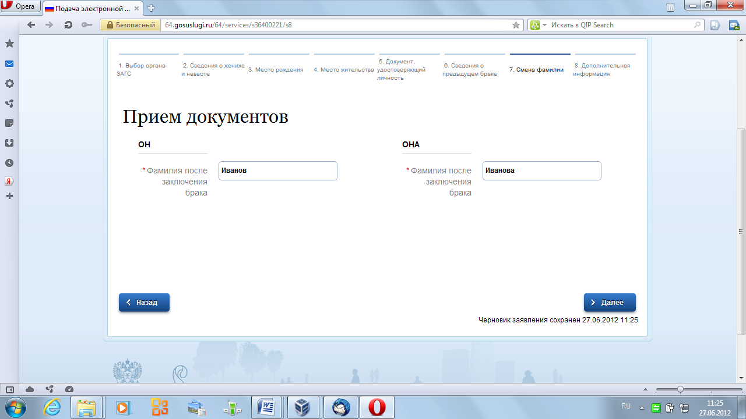The width and height of the screenshot is (746, 419).
Task: Open the Downloads panel in sidebar
Action: [9, 143]
